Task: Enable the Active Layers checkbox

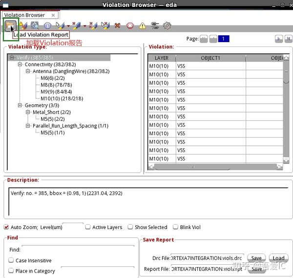Action: [87, 227]
